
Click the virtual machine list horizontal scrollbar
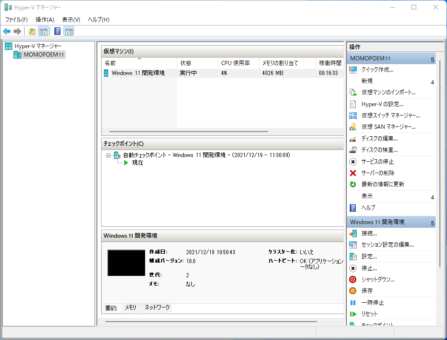pos(189,132)
